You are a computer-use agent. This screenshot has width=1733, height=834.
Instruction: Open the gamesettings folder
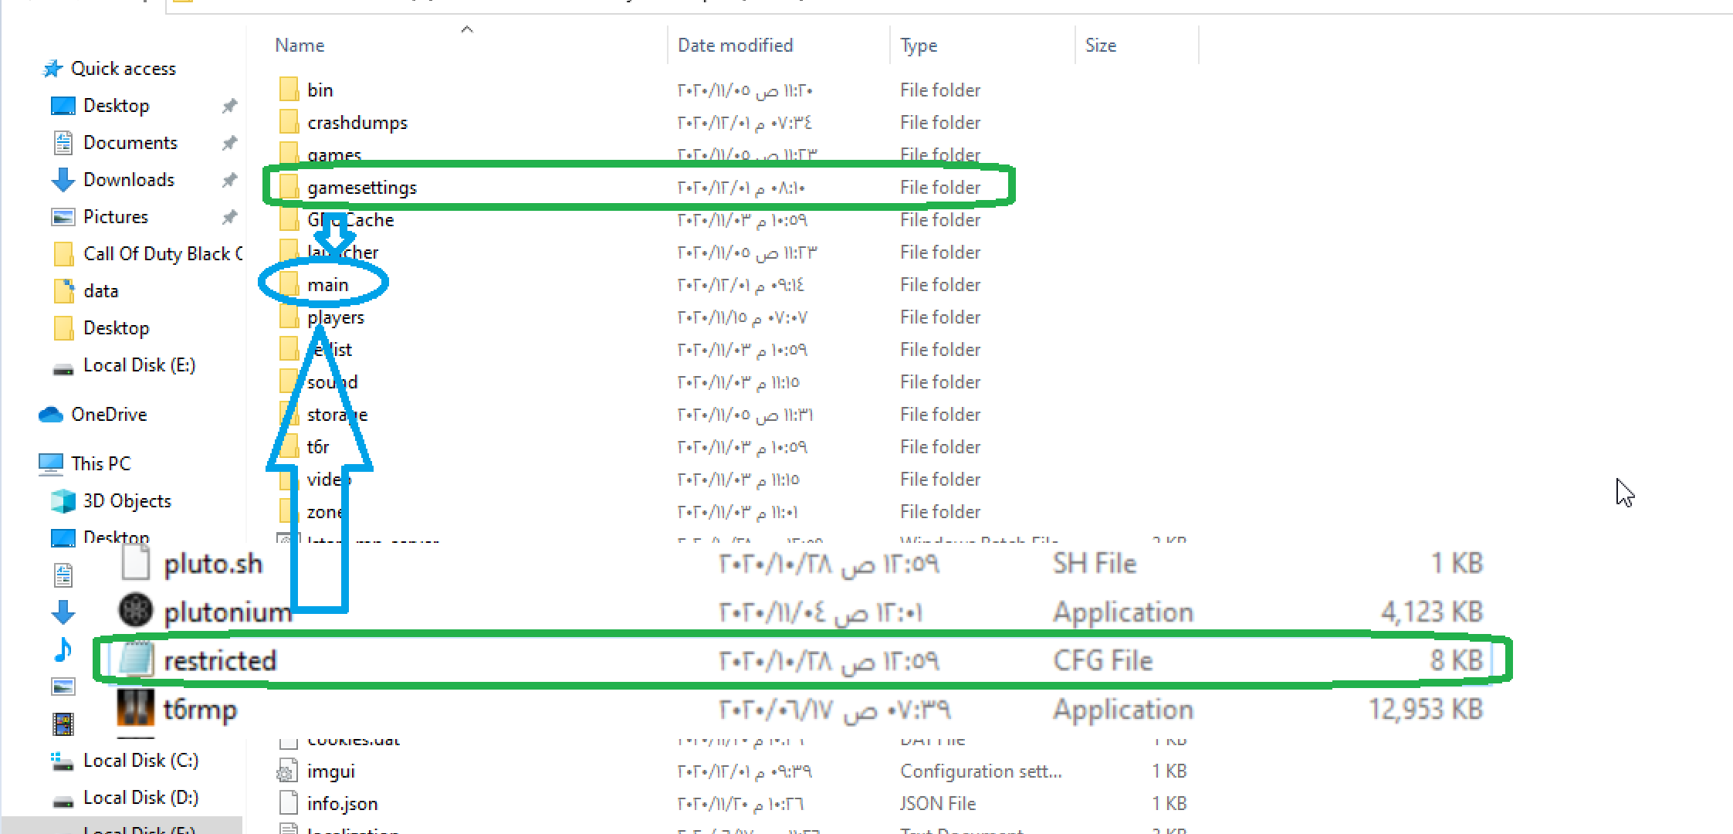tap(361, 188)
